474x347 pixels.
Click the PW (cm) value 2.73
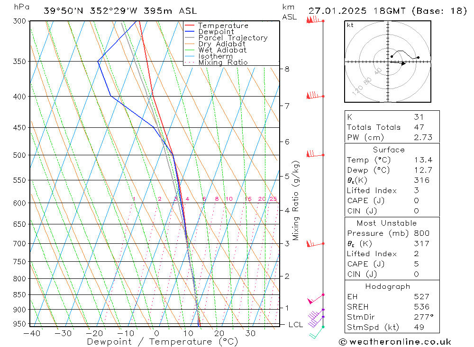pos(423,137)
